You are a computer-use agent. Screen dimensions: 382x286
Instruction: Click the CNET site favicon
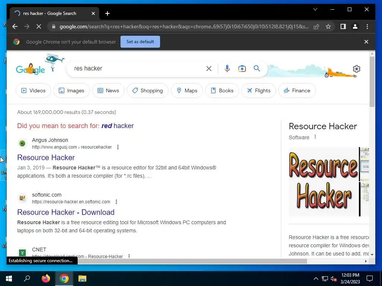point(22,253)
